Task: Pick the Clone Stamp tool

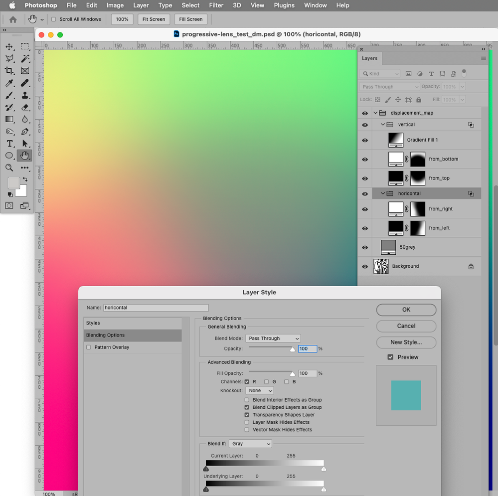Action: (x=25, y=95)
